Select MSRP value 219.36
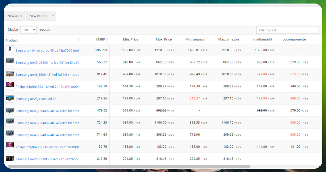This screenshot has width=326, height=172. (x=102, y=98)
